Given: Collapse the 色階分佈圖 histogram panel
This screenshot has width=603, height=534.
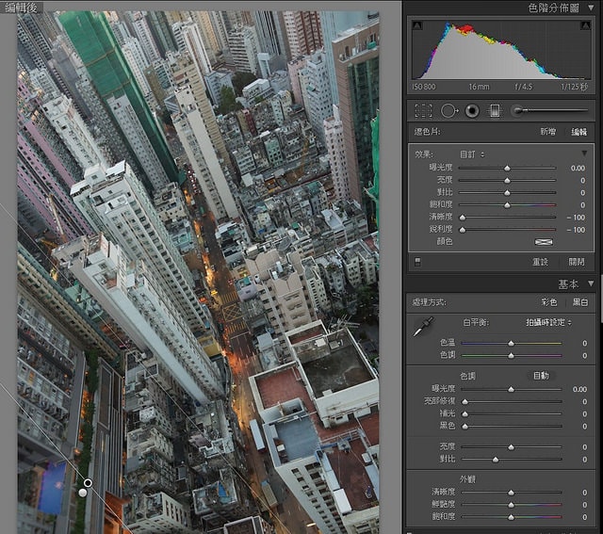Looking at the screenshot, I should [590, 8].
